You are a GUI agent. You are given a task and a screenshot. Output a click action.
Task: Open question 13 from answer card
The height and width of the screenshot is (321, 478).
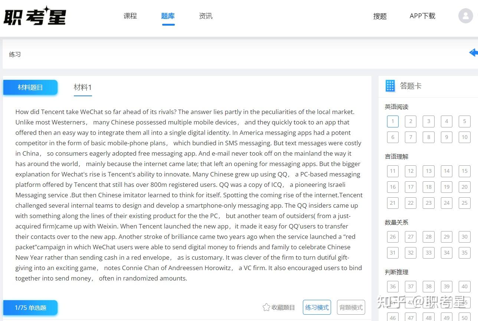point(429,171)
